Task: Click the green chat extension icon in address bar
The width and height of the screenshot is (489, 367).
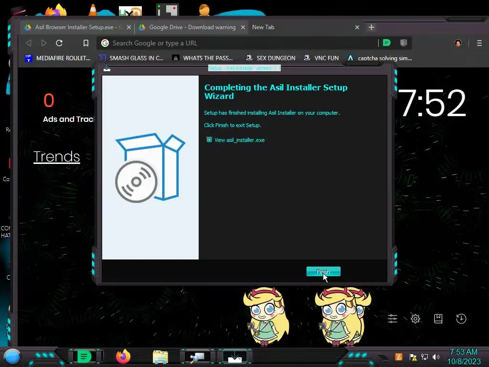Action: [x=387, y=43]
